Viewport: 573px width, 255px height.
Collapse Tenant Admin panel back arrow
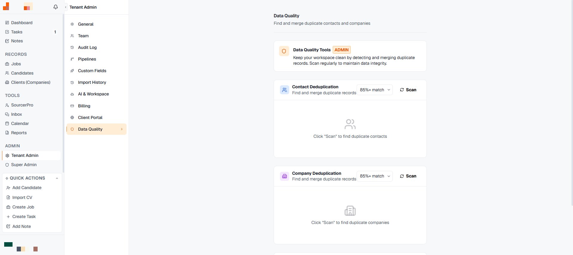[66, 7]
